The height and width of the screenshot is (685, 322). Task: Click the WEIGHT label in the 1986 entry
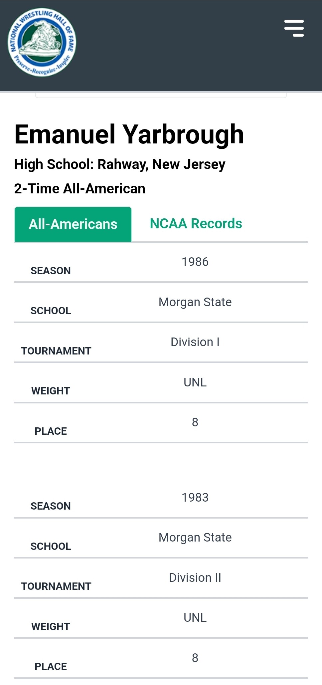[51, 391]
